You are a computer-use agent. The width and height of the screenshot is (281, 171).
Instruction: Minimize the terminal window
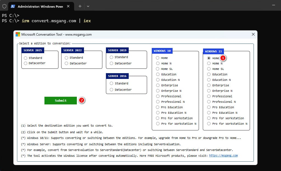tap(274, 5)
